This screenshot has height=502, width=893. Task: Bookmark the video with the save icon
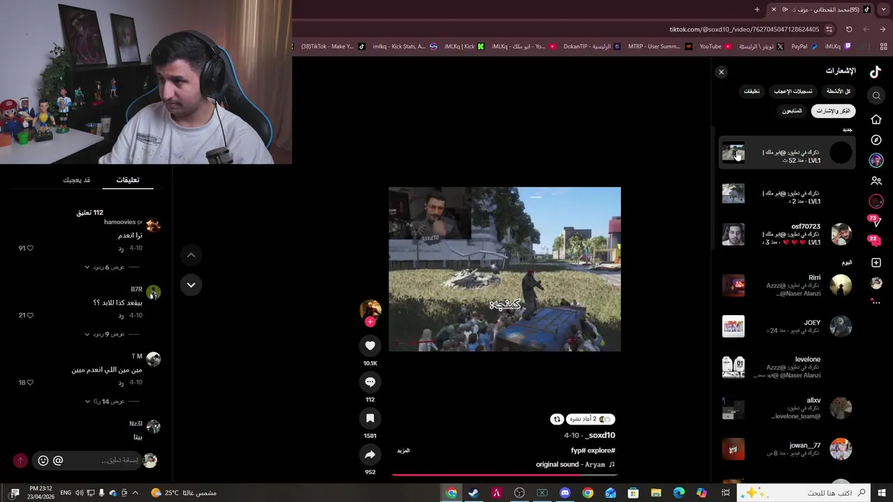click(x=370, y=418)
